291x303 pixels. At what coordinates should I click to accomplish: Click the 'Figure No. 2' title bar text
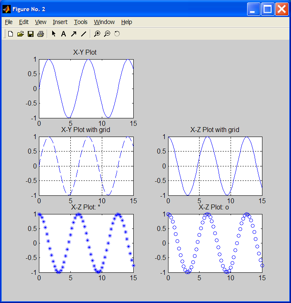pos(29,9)
